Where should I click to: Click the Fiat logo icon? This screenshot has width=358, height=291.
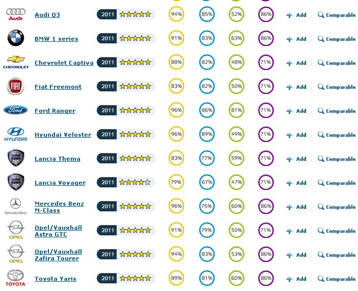coord(15,86)
